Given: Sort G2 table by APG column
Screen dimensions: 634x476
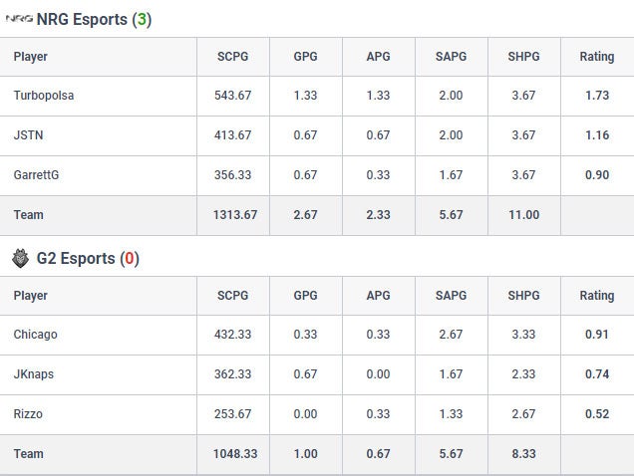Looking at the screenshot, I should click(x=379, y=296).
